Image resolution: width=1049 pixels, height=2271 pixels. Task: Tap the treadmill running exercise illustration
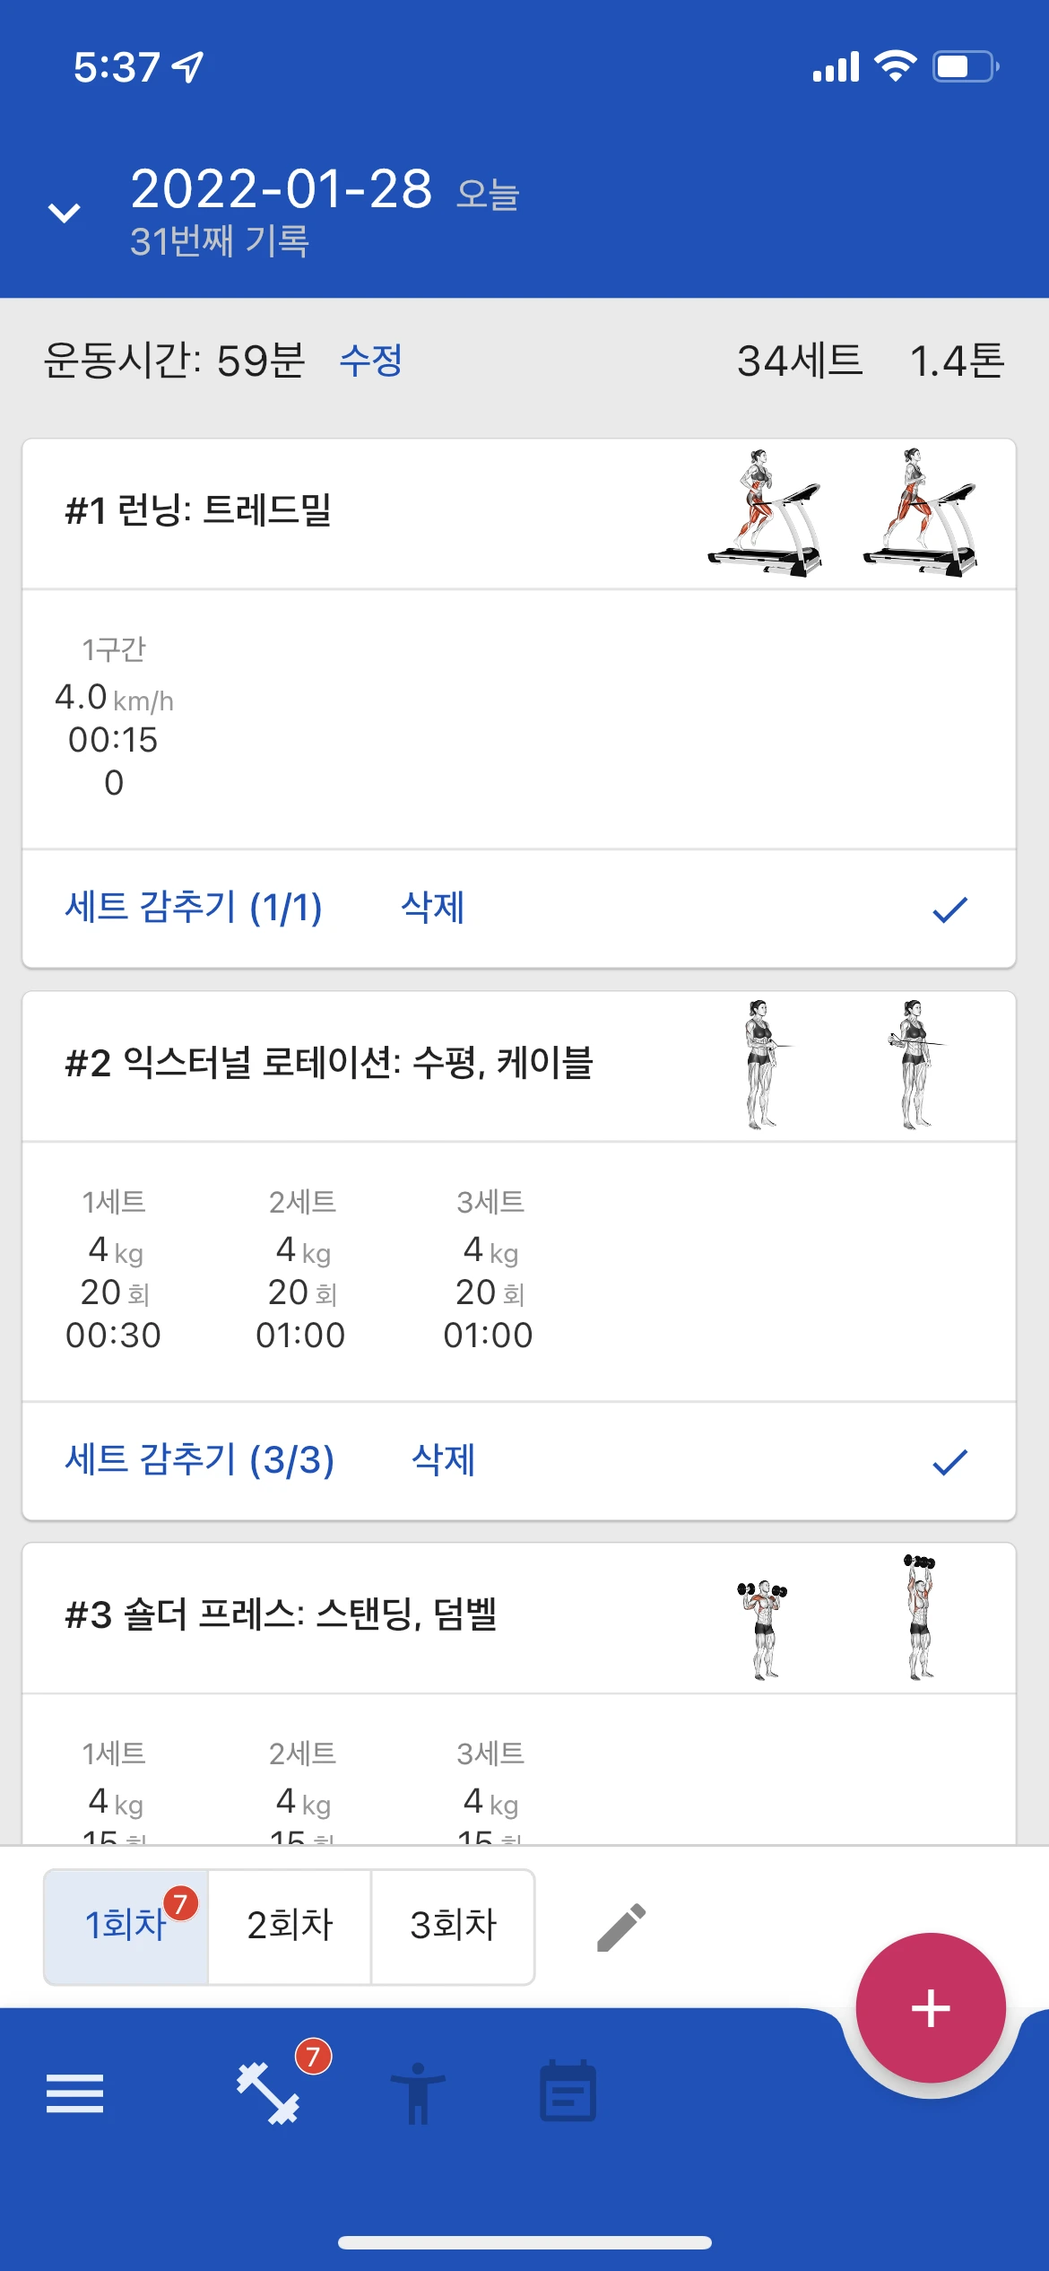click(841, 512)
